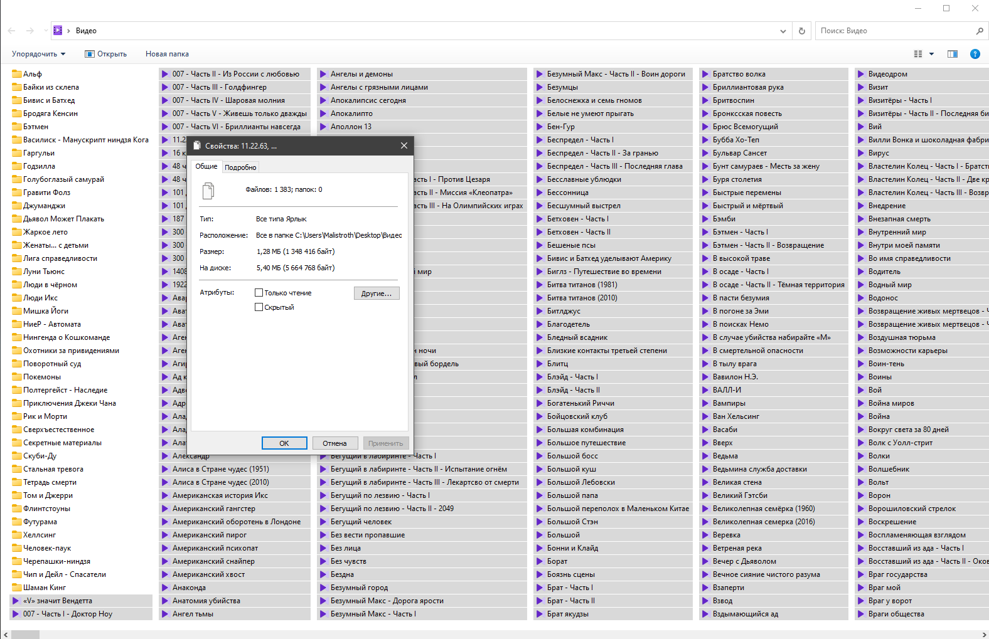
Task: Switch to the Подробно tab
Action: 240,167
